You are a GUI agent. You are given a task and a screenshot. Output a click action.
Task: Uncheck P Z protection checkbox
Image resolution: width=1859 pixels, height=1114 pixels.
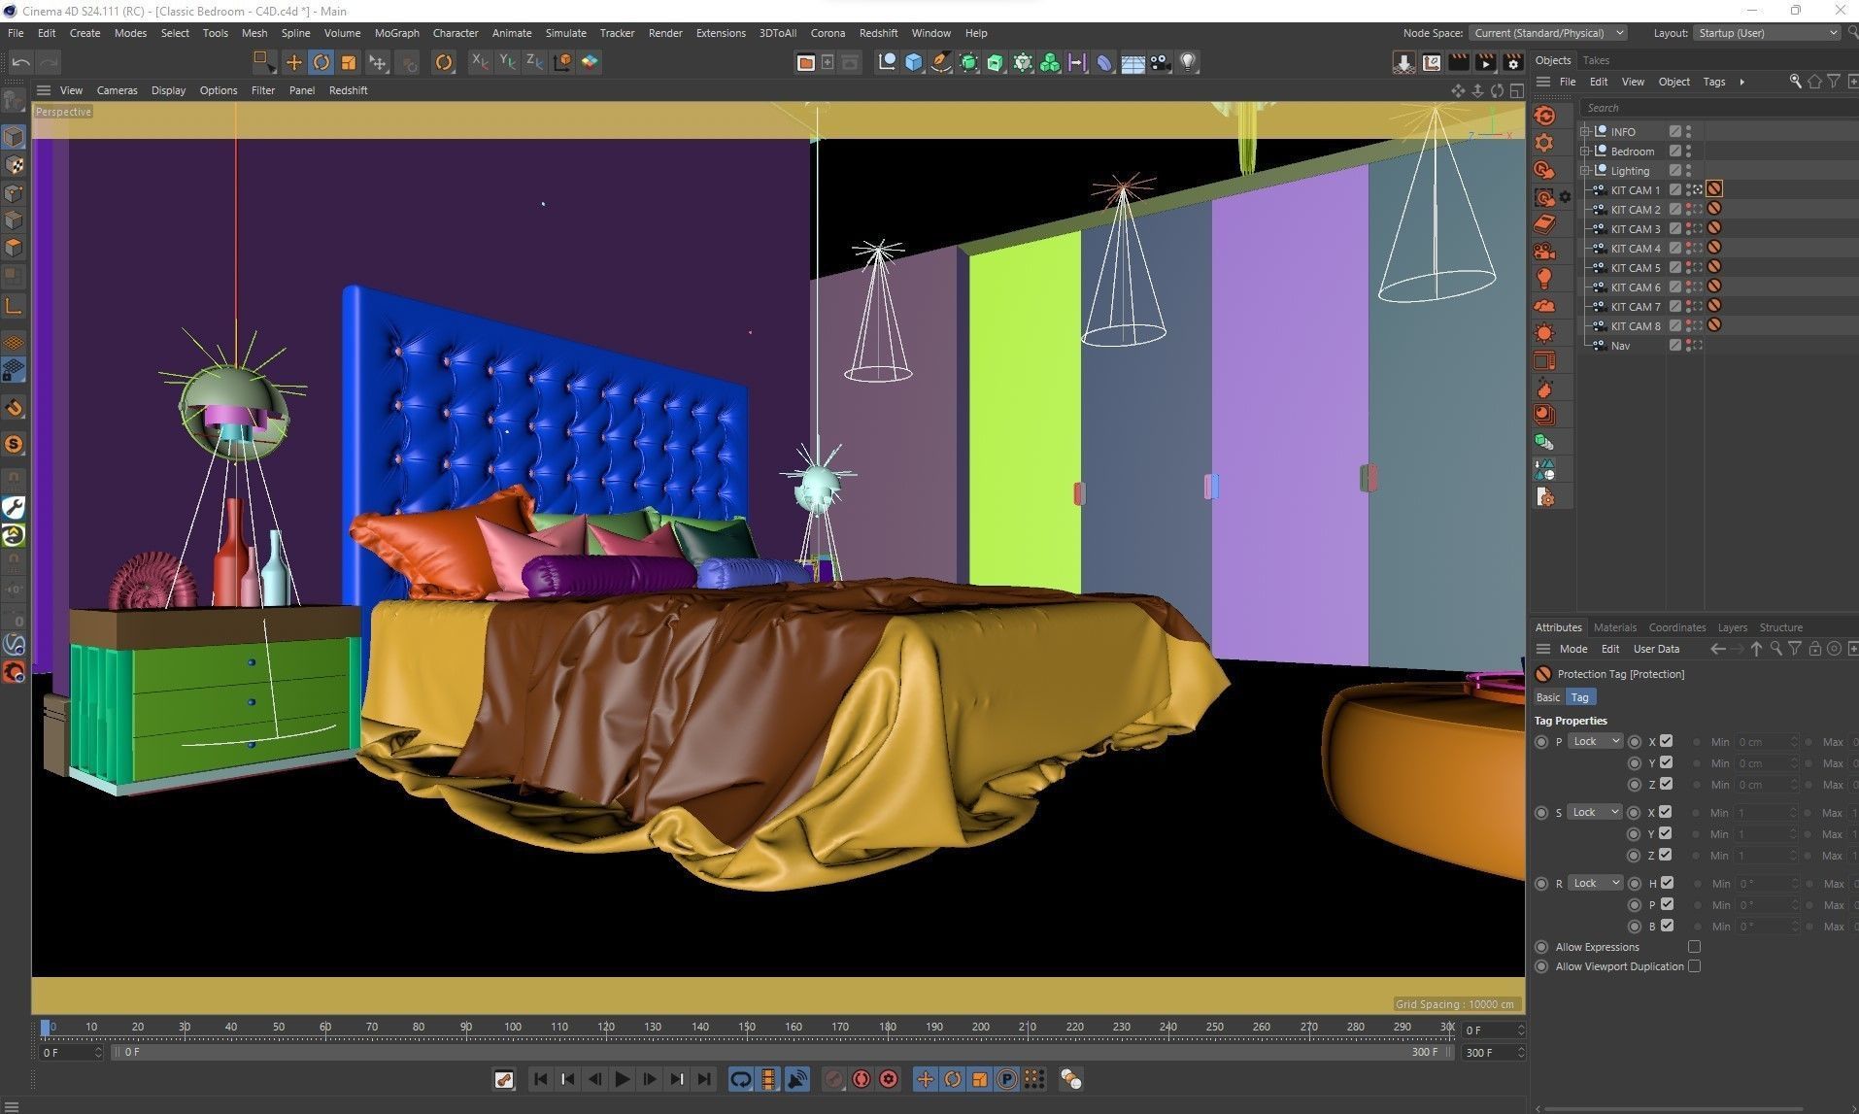[x=1666, y=784]
